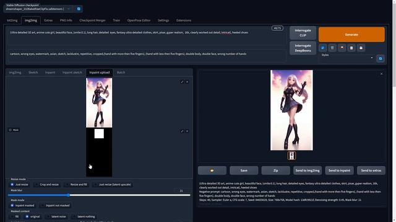Click the "Mask" label tag
Viewport: 396px width, 222px height.
14,130
